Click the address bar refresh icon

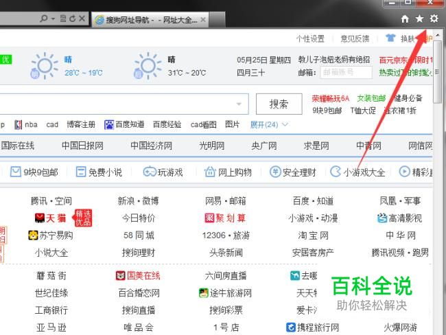(x=73, y=19)
